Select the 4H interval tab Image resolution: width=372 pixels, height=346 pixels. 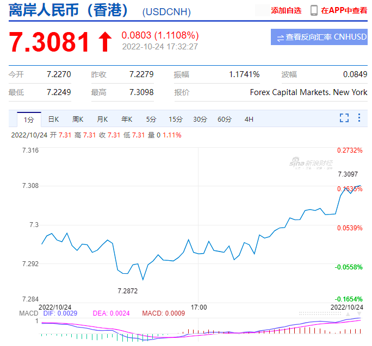[x=249, y=119]
